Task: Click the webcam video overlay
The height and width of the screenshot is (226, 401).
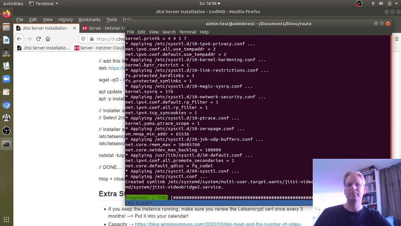Action: click(x=357, y=192)
